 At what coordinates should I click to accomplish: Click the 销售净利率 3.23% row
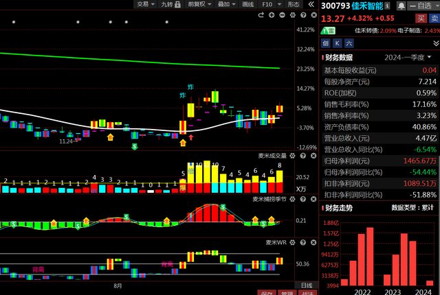[x=380, y=115]
